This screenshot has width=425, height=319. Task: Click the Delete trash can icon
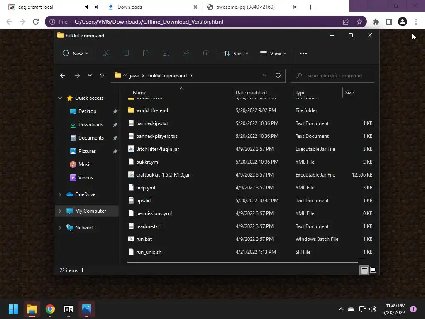pos(206,54)
